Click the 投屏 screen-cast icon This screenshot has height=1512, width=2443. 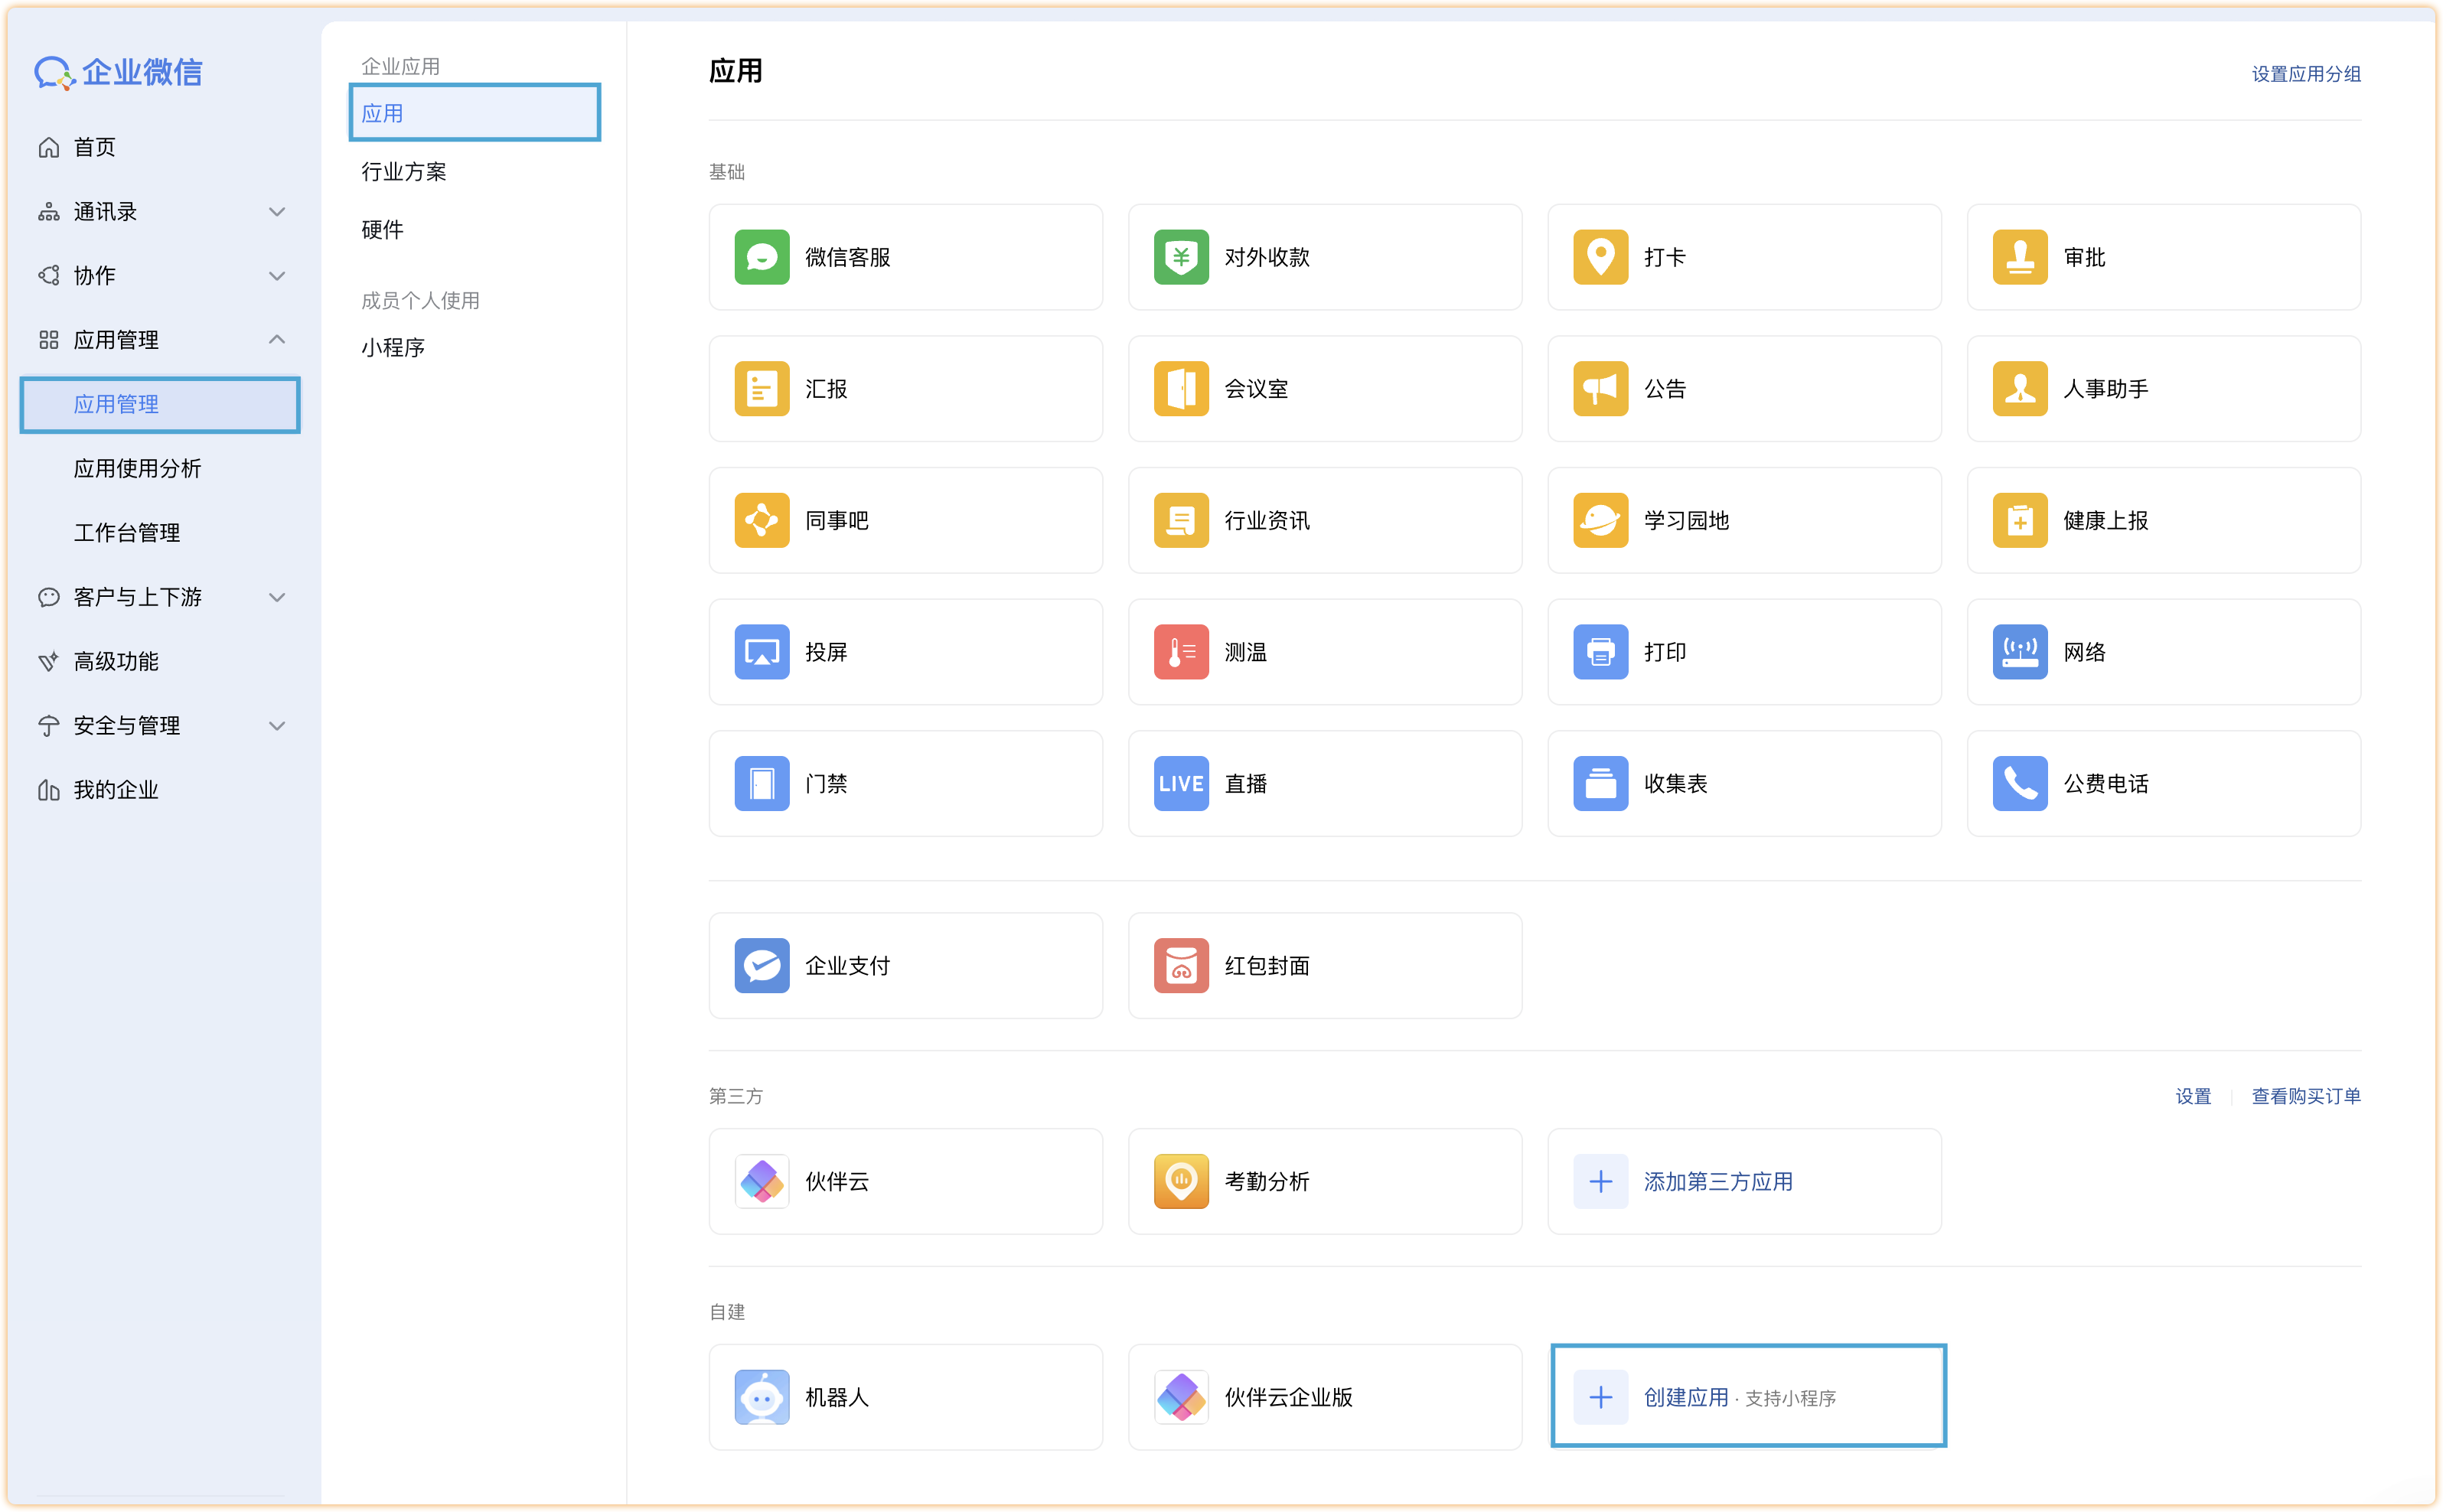(761, 652)
